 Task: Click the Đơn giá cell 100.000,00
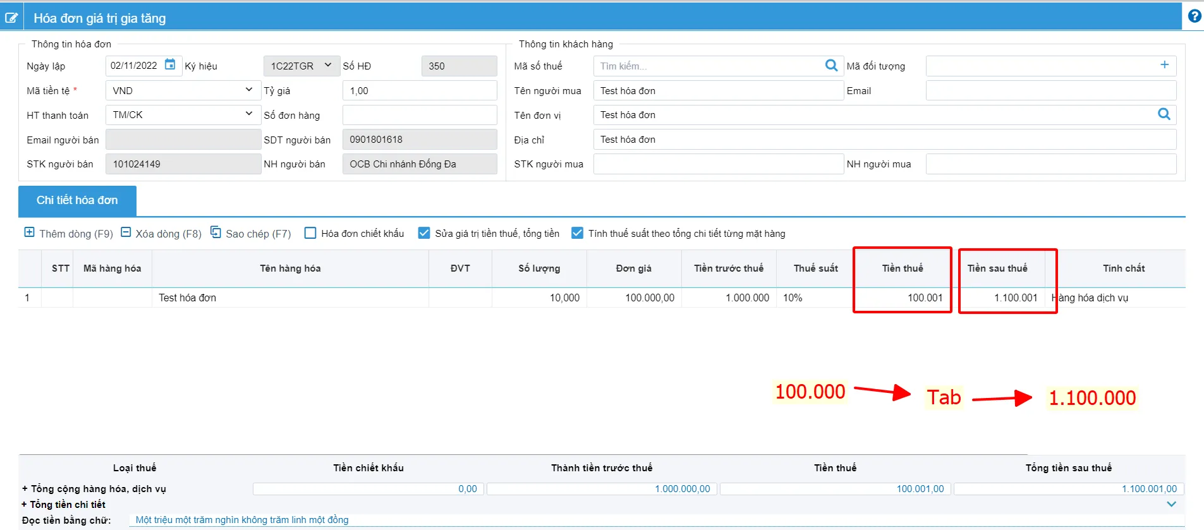(x=634, y=298)
